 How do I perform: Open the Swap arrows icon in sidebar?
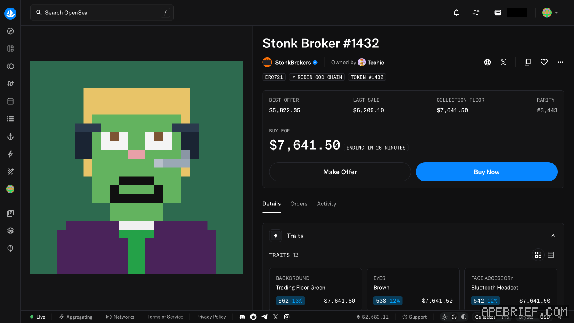tap(10, 84)
